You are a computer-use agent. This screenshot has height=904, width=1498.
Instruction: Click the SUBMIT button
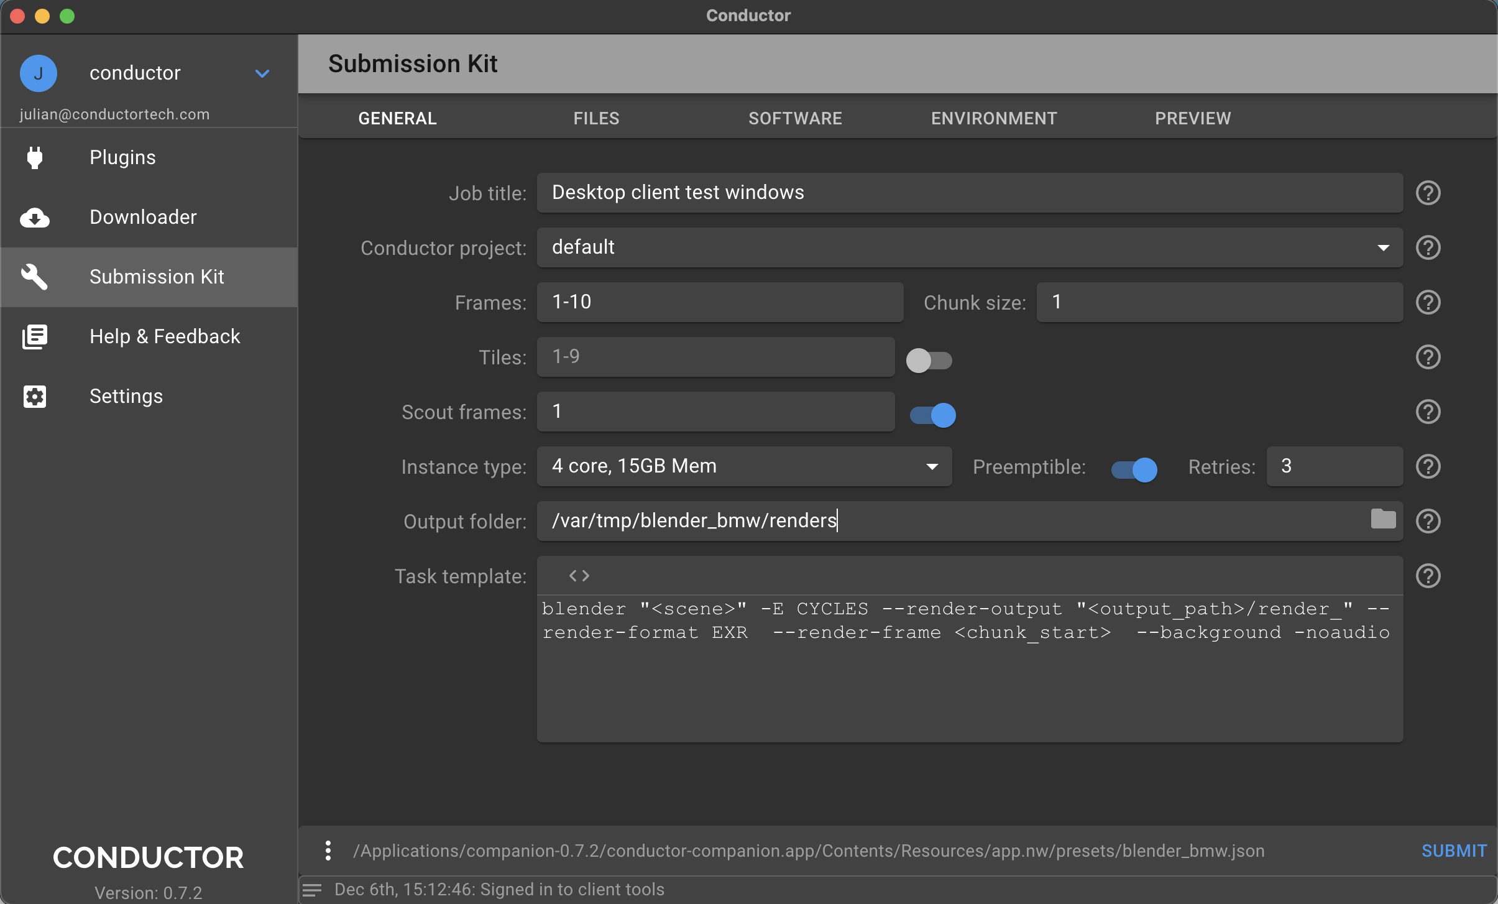click(x=1454, y=851)
